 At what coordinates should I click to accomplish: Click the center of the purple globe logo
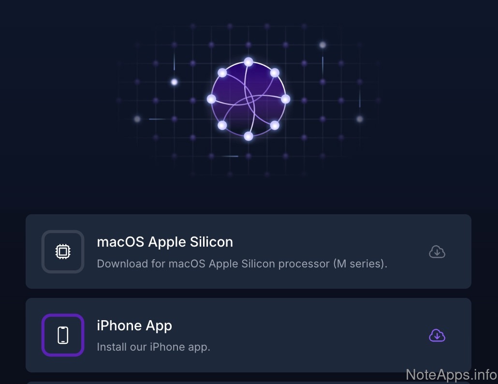click(249, 99)
